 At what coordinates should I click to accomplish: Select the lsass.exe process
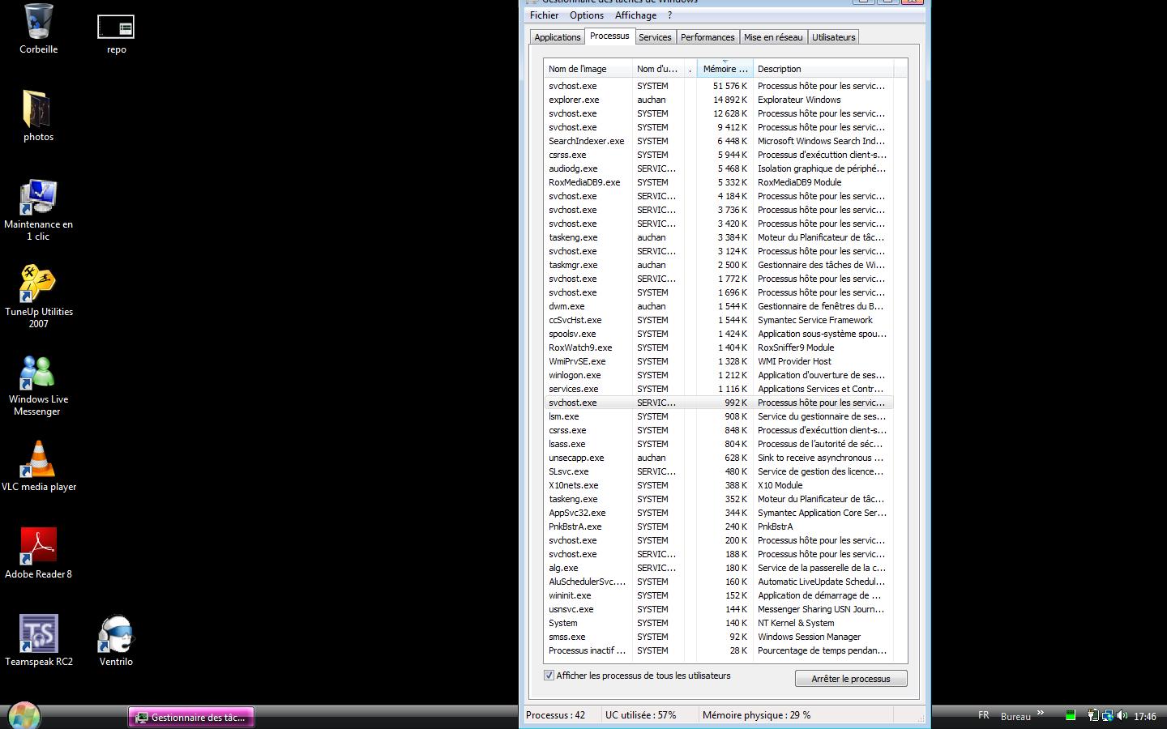point(718,444)
